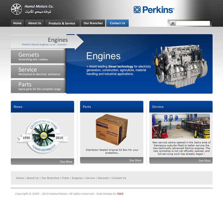
Task: Click the News panel header
Action: [43, 107]
